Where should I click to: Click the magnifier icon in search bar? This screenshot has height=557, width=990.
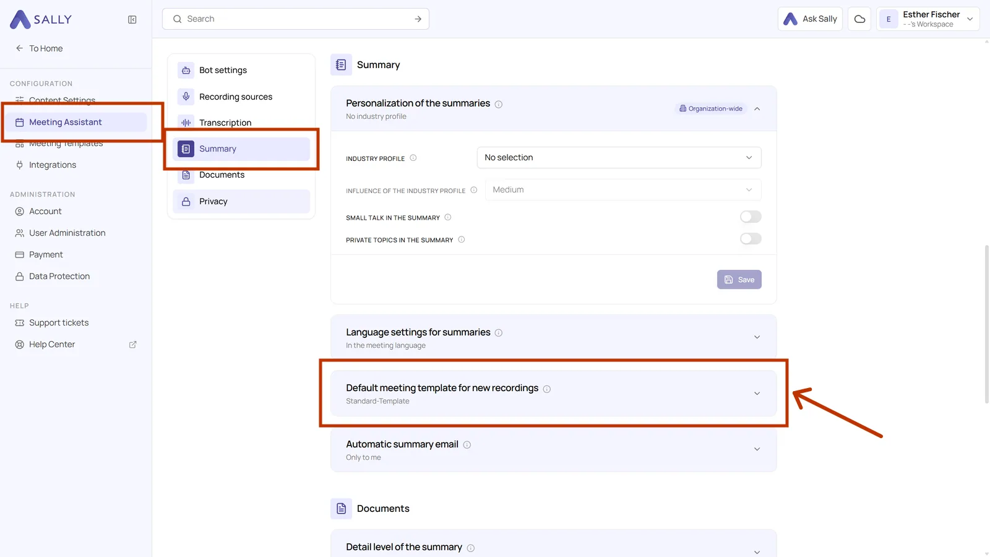pyautogui.click(x=178, y=19)
